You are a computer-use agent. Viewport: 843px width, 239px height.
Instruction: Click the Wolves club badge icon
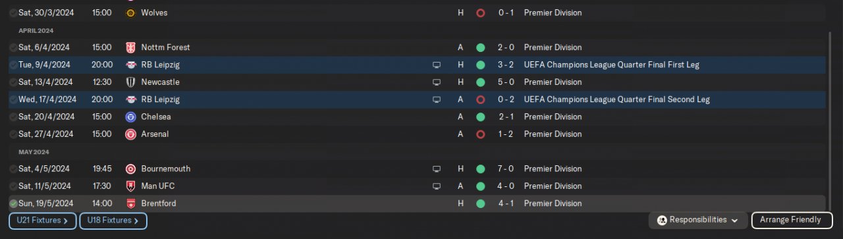pos(130,13)
